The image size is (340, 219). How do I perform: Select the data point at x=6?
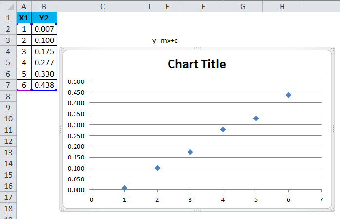[288, 95]
